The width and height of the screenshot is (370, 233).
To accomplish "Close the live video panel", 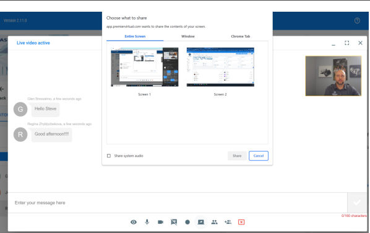I will pyautogui.click(x=360, y=43).
